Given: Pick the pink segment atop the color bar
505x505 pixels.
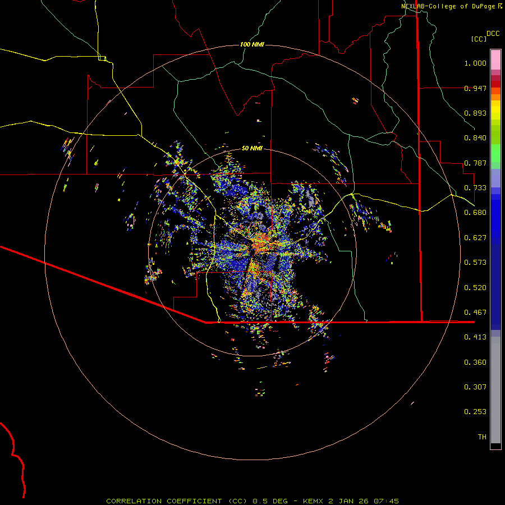Looking at the screenshot, I should [x=495, y=60].
